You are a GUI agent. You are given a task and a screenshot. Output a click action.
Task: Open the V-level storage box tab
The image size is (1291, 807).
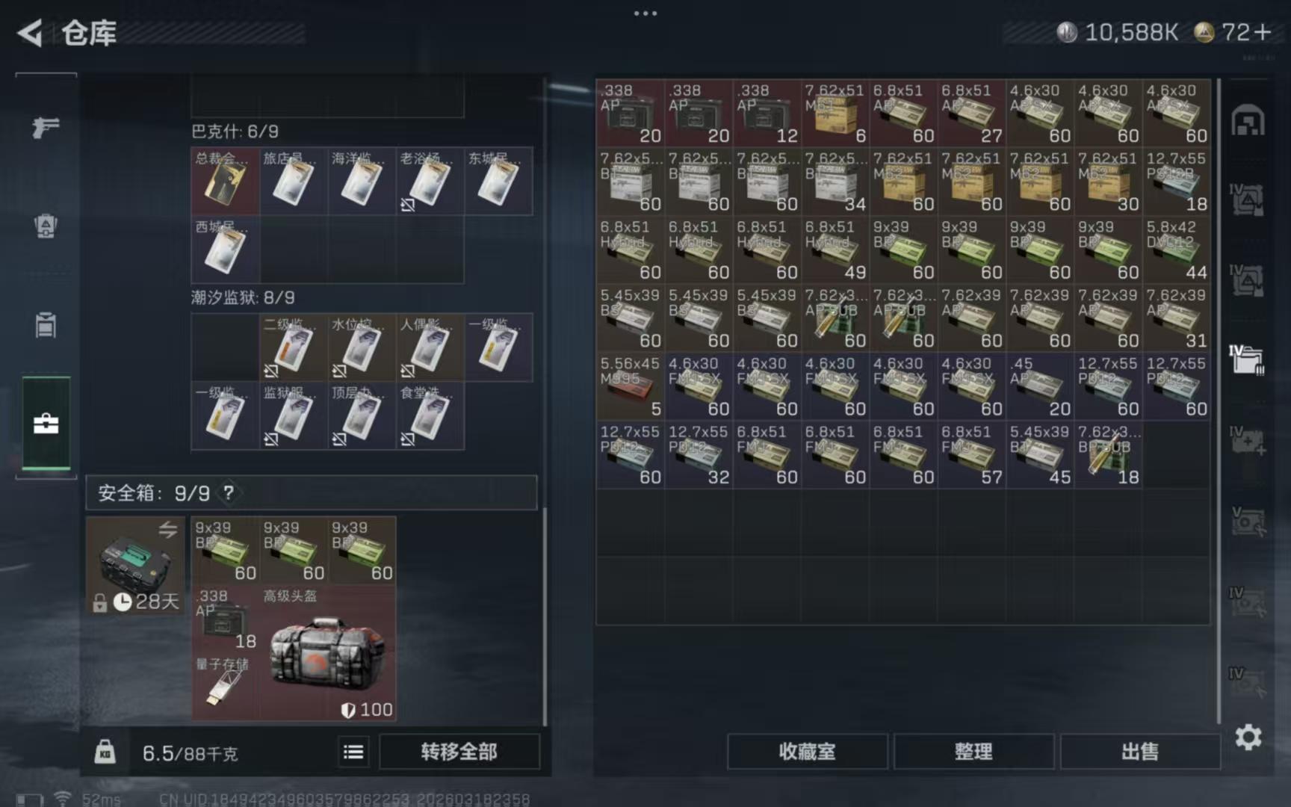[1247, 522]
